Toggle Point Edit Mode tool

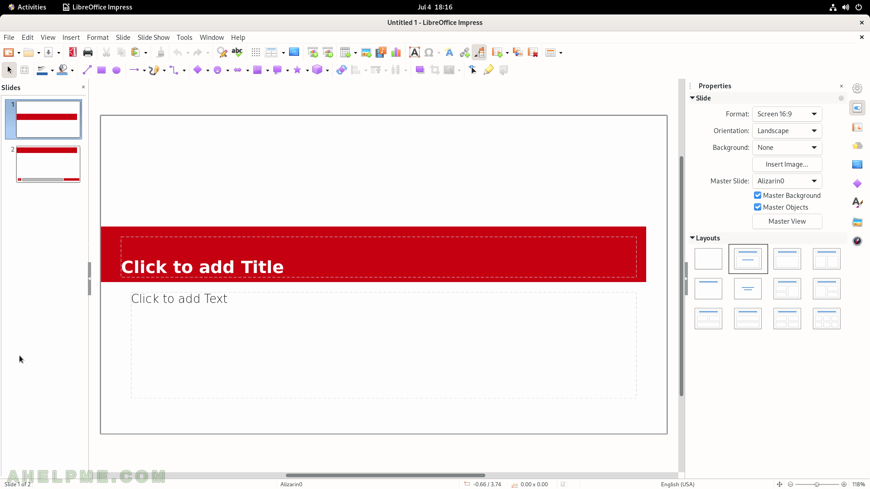[473, 70]
